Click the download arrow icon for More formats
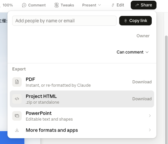This screenshot has height=144, width=168. click(17, 130)
